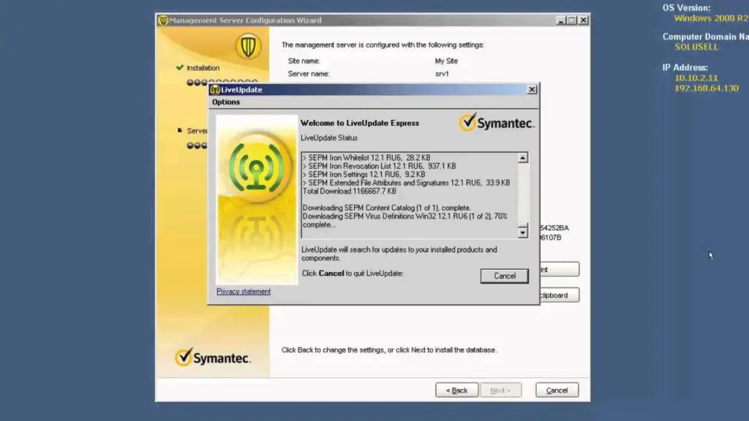
Task: Select the 'My Site' site name value
Action: (446, 61)
